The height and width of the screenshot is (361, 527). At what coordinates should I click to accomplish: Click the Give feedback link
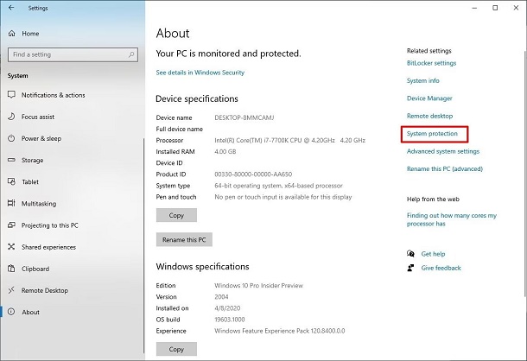coord(441,268)
